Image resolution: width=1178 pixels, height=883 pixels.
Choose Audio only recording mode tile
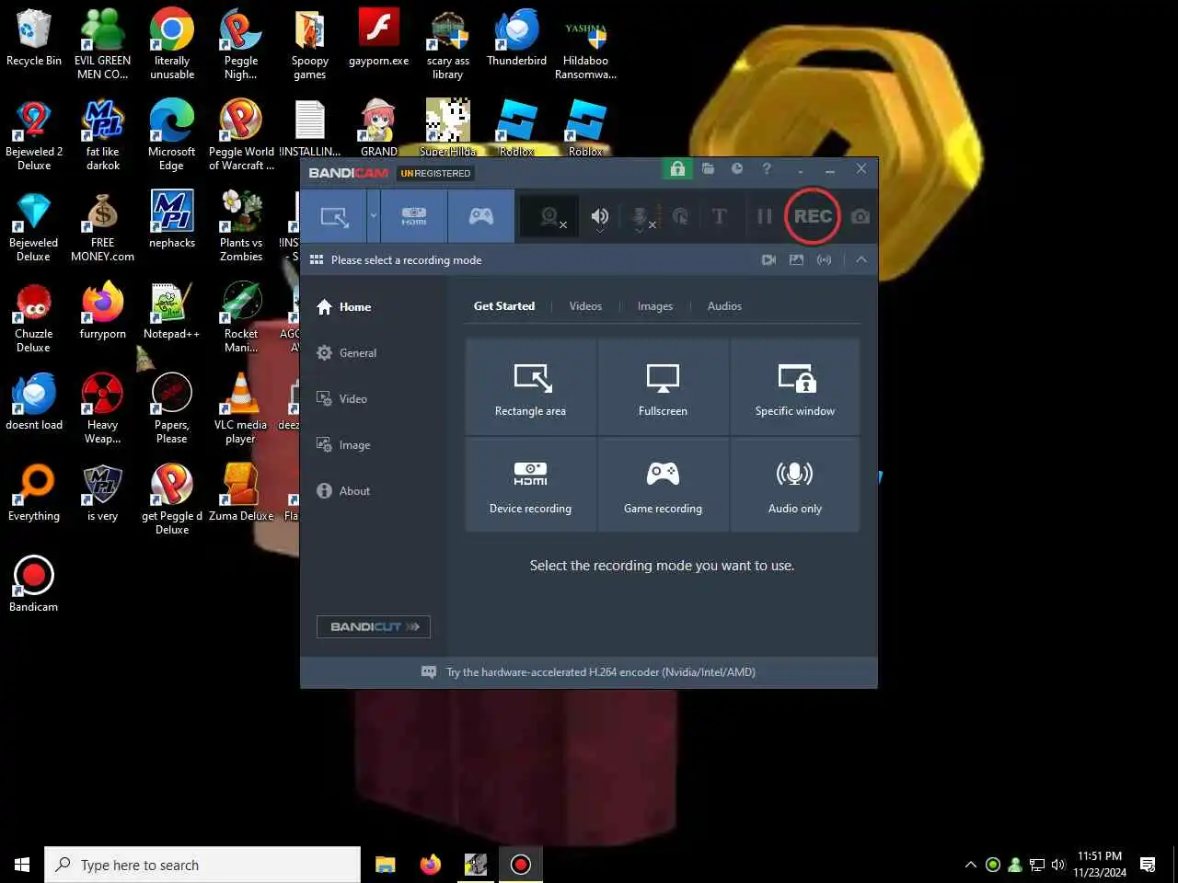point(795,485)
